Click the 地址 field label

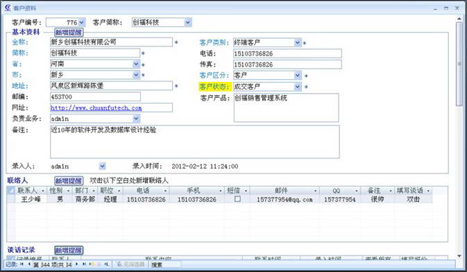pos(20,86)
